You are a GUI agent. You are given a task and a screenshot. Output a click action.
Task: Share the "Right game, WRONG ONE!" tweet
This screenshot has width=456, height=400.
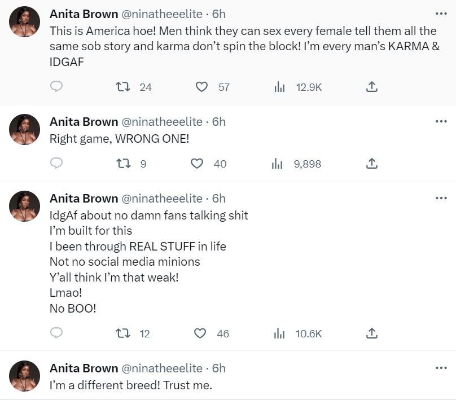click(x=371, y=164)
